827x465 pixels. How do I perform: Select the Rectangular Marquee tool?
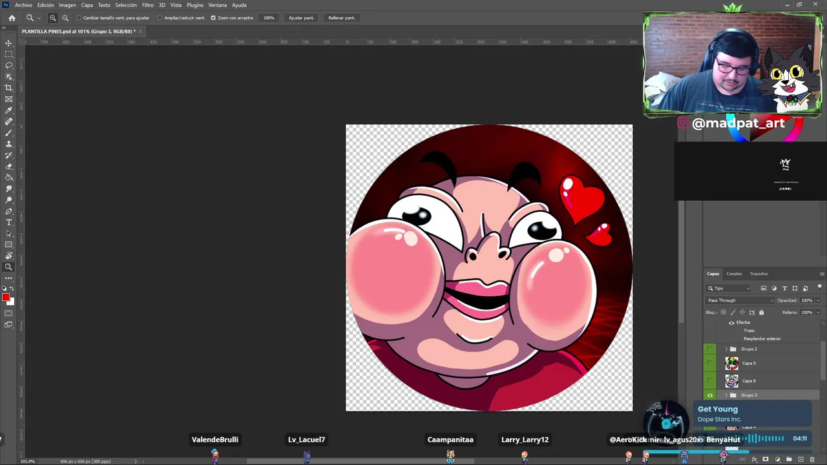(8, 54)
